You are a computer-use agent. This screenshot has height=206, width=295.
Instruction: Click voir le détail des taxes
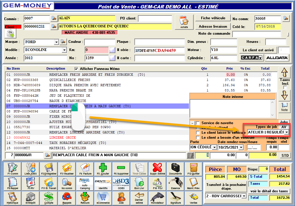click(269, 191)
